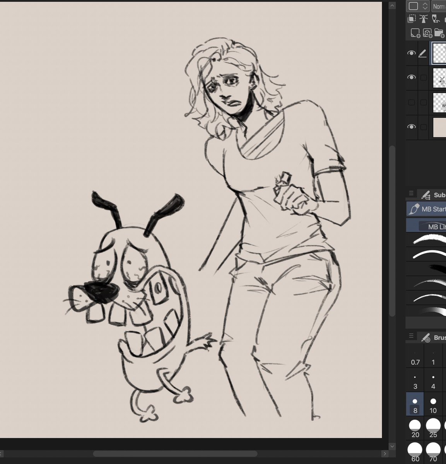Set brush size to 20
Screen dimensions: 446x464
coord(415,428)
